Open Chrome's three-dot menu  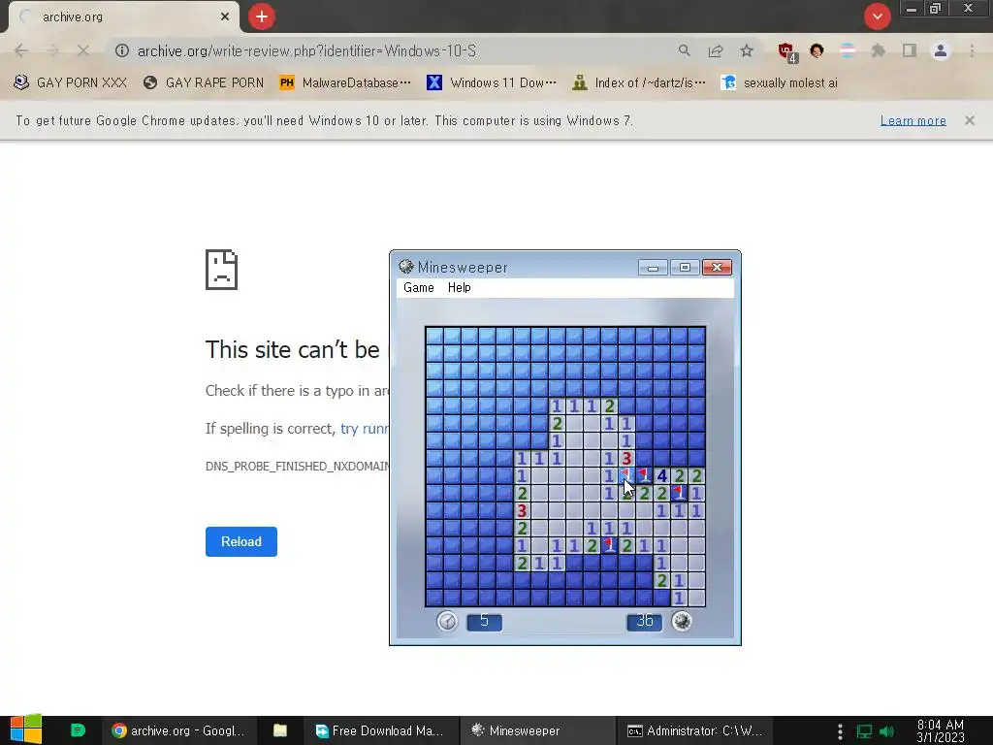click(x=972, y=50)
